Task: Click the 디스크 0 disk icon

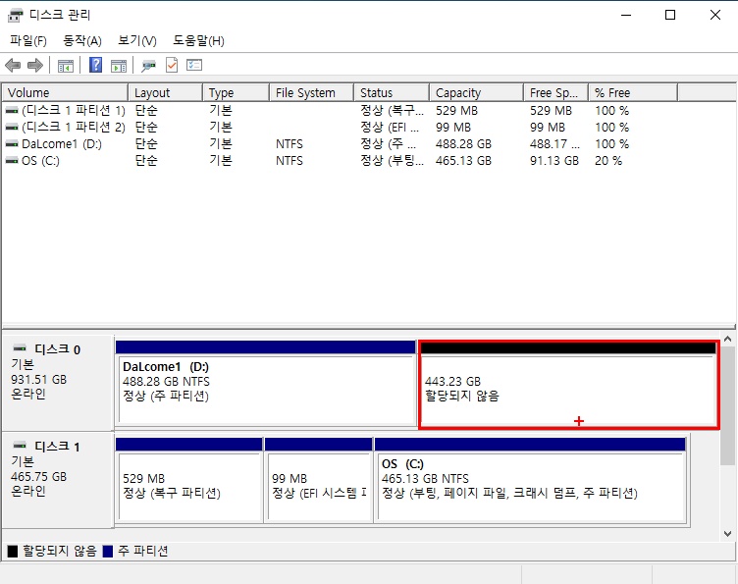Action: click(x=20, y=348)
